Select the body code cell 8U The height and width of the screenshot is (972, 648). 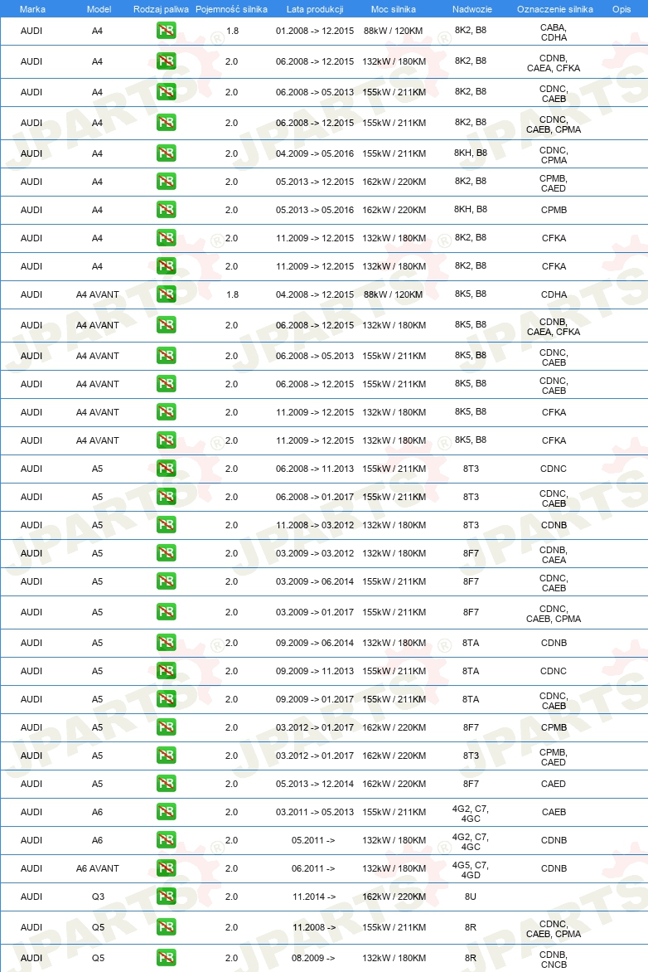pyautogui.click(x=470, y=897)
